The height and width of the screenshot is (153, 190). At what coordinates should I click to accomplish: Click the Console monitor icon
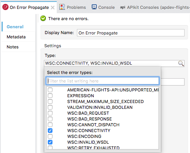tap(94, 7)
